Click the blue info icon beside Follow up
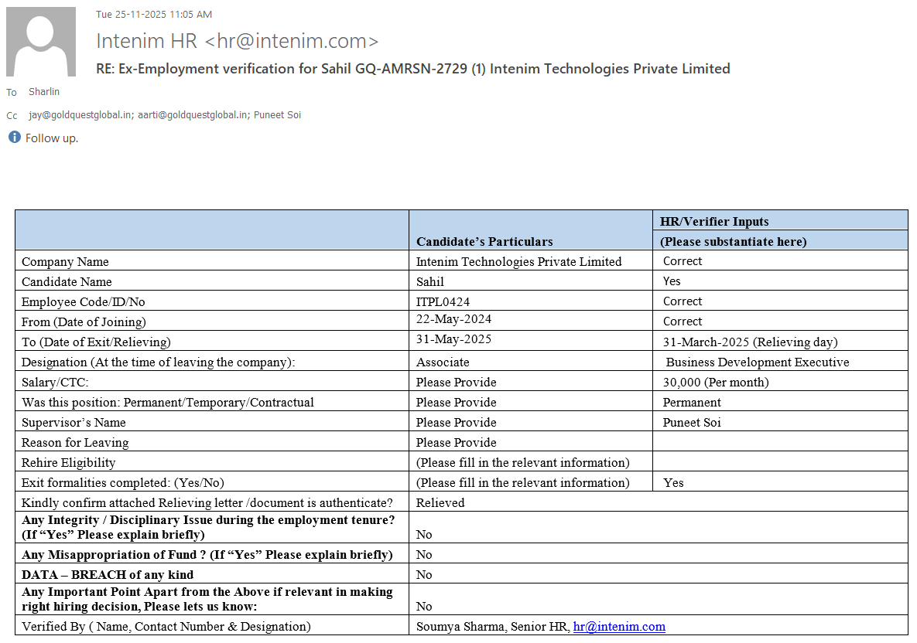Viewport: 917px width, 643px height. pos(14,138)
